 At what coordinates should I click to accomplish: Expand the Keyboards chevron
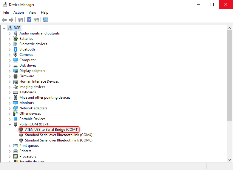tap(10, 92)
